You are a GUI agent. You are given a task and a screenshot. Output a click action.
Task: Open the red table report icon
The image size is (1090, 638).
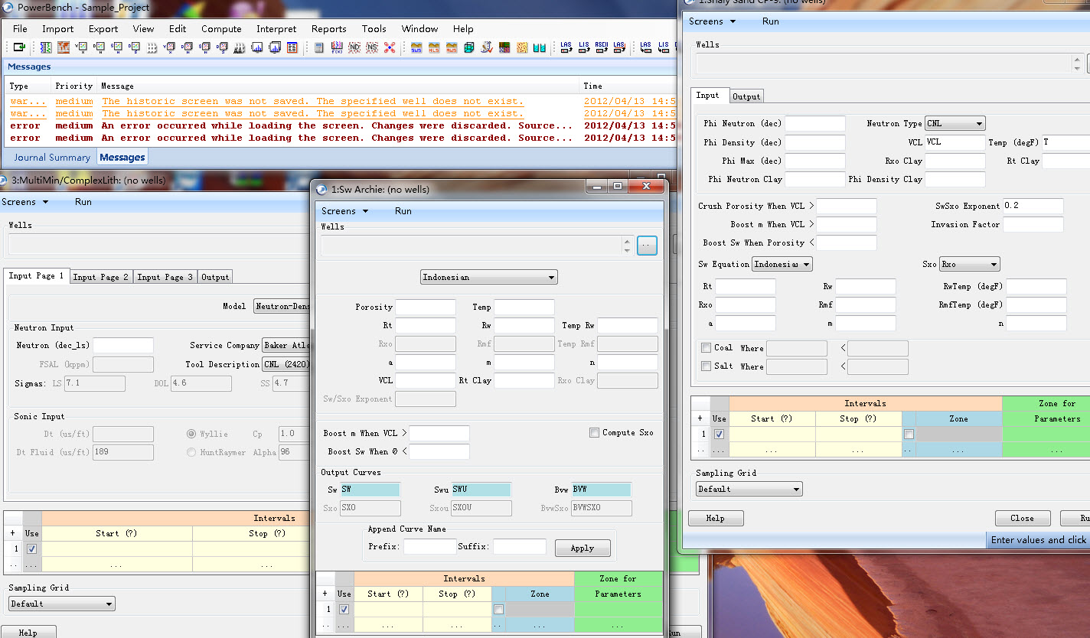(x=292, y=47)
